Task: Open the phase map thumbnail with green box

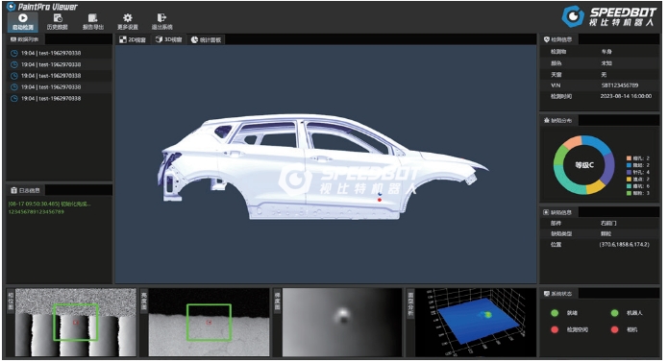Action: click(76, 323)
